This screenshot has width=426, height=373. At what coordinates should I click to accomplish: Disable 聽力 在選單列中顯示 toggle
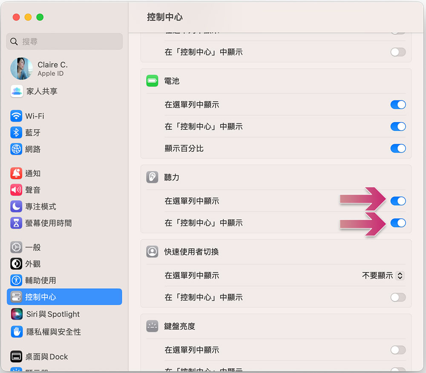(398, 201)
